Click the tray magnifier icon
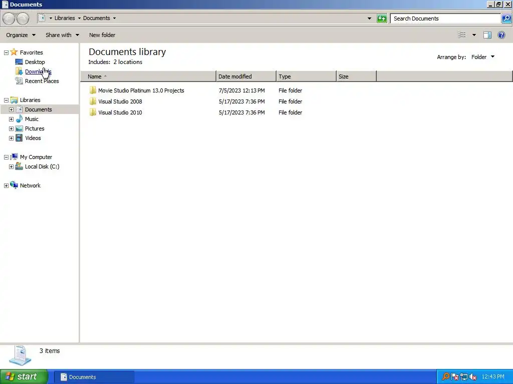 click(x=445, y=376)
